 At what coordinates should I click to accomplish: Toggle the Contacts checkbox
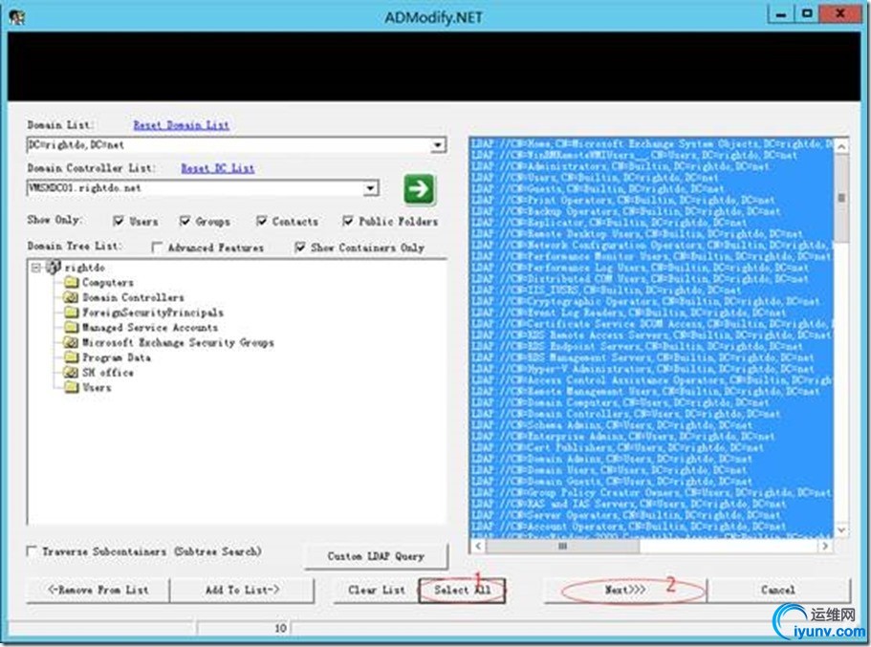pos(262,221)
